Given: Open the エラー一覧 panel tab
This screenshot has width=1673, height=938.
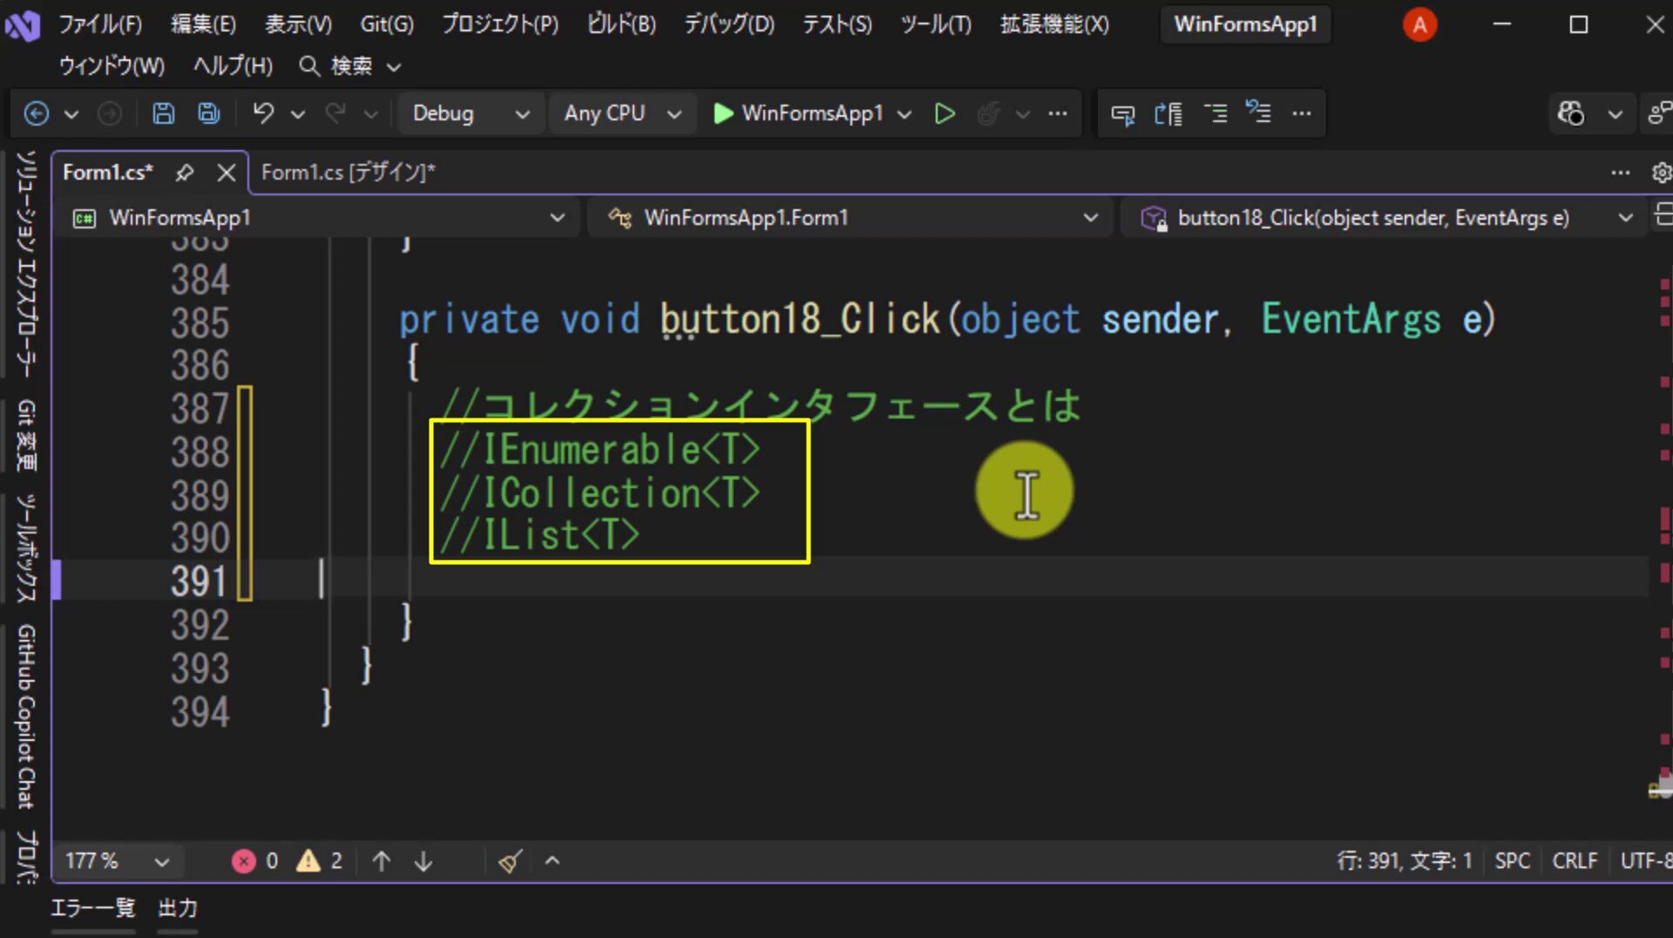Looking at the screenshot, I should click(93, 908).
